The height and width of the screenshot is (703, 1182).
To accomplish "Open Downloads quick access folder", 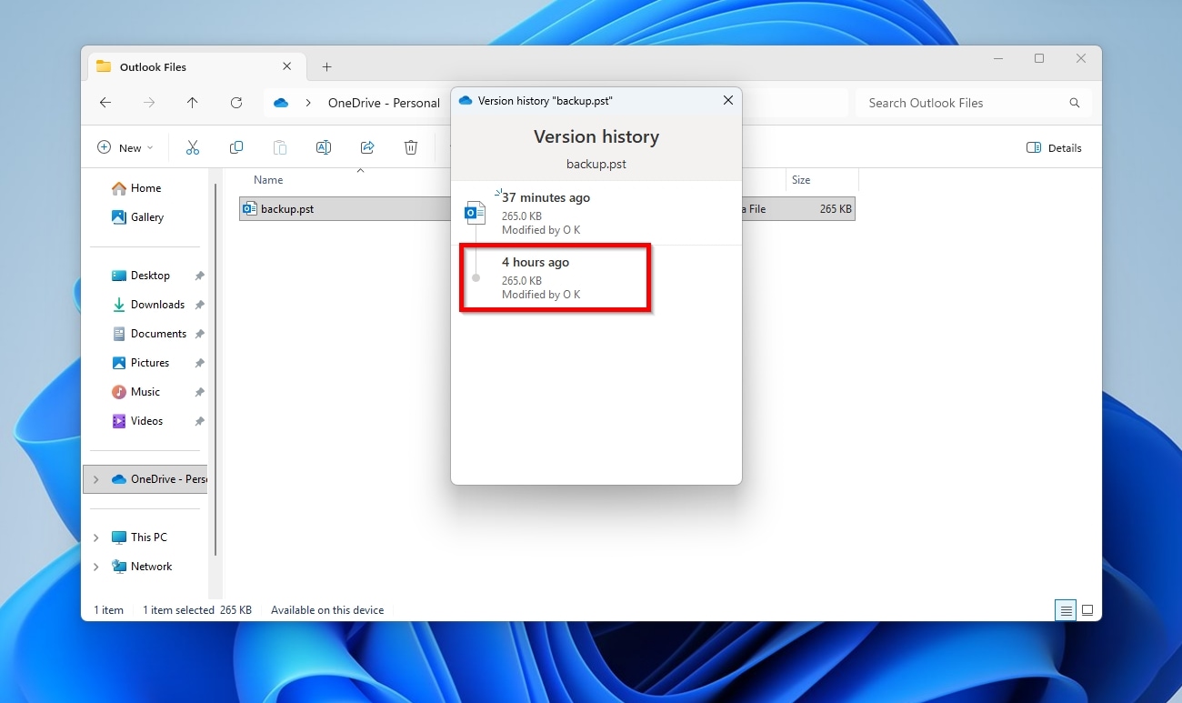I will point(157,305).
